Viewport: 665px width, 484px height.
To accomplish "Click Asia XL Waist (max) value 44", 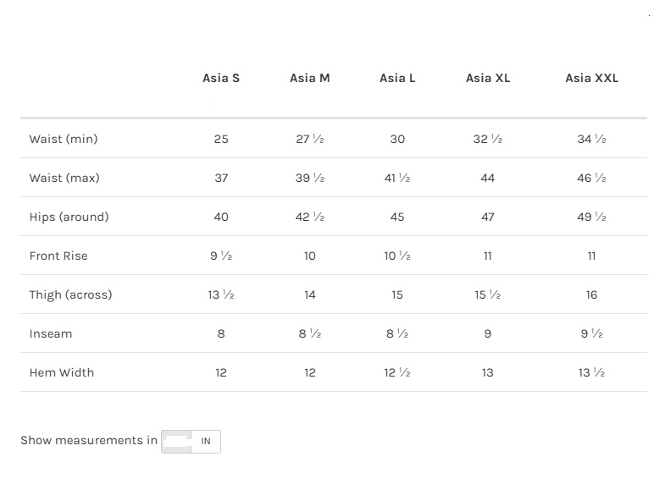I will (x=488, y=178).
